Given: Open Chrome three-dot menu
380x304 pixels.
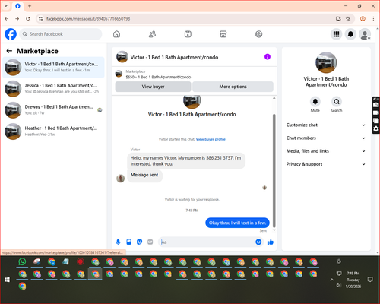Looking at the screenshot, I should click(x=373, y=19).
